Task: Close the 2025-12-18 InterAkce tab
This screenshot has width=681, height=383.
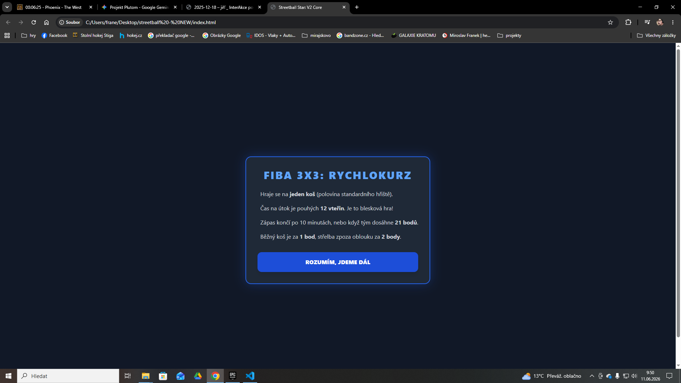Action: tap(260, 7)
